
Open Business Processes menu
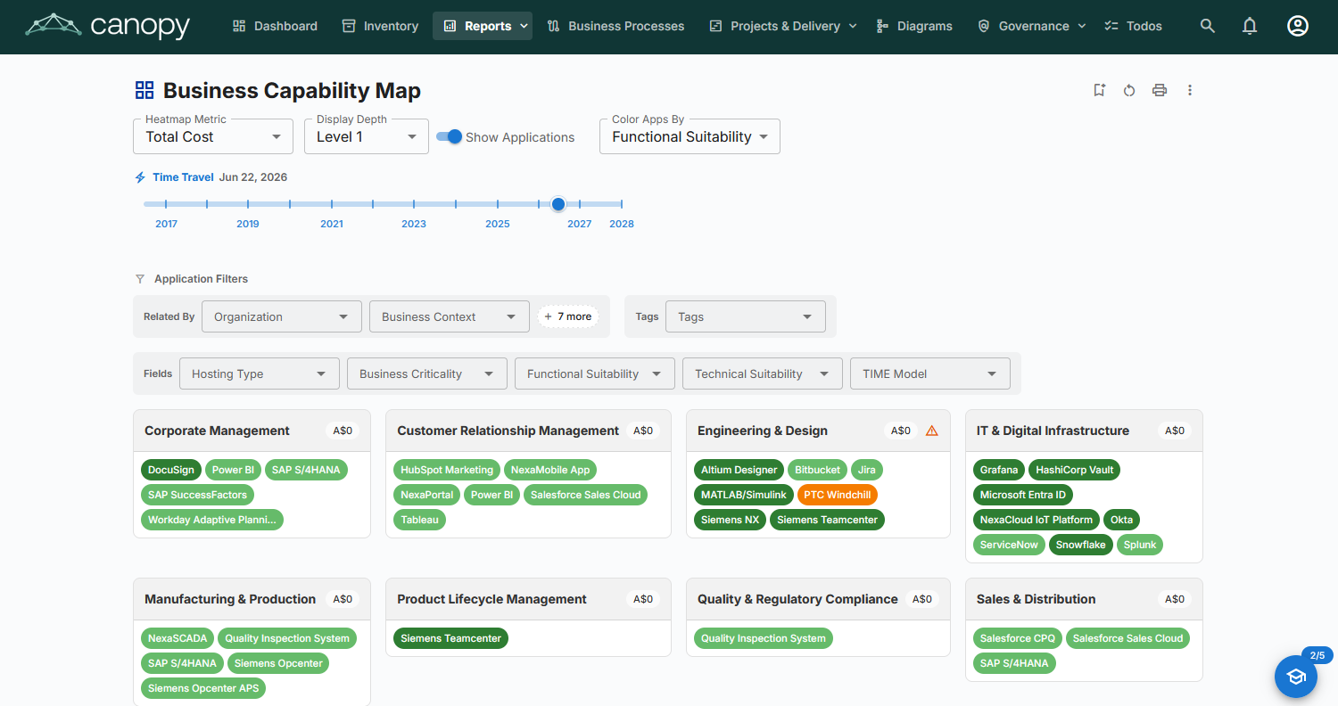click(x=615, y=26)
